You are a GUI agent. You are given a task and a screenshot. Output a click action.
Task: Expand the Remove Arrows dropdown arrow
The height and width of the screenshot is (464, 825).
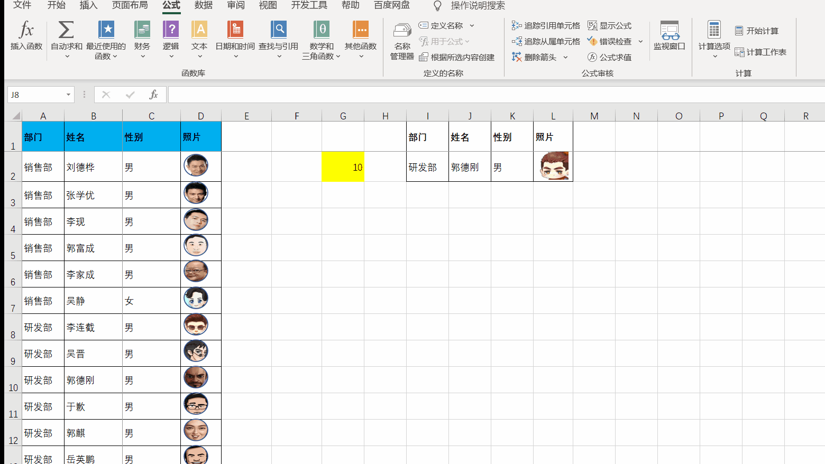(x=565, y=57)
